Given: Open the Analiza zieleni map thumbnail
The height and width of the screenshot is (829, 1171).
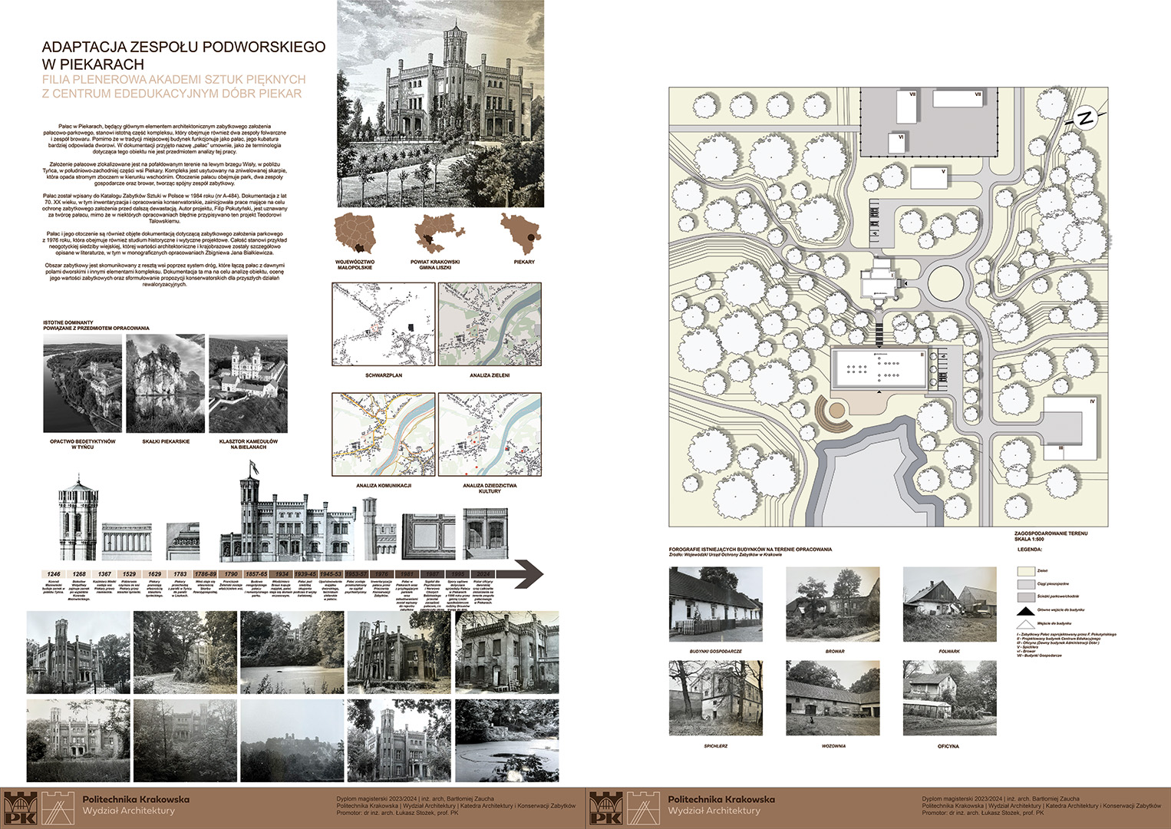Looking at the screenshot, I should pyautogui.click(x=490, y=325).
